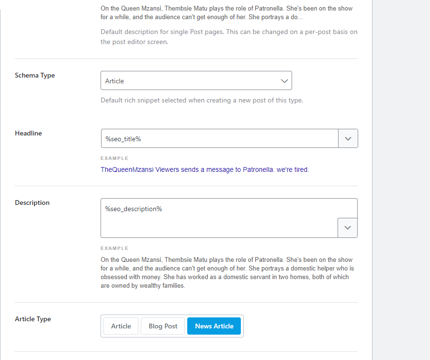The height and width of the screenshot is (360, 430).
Task: Click inside the %seo_description% text area
Action: (x=219, y=217)
